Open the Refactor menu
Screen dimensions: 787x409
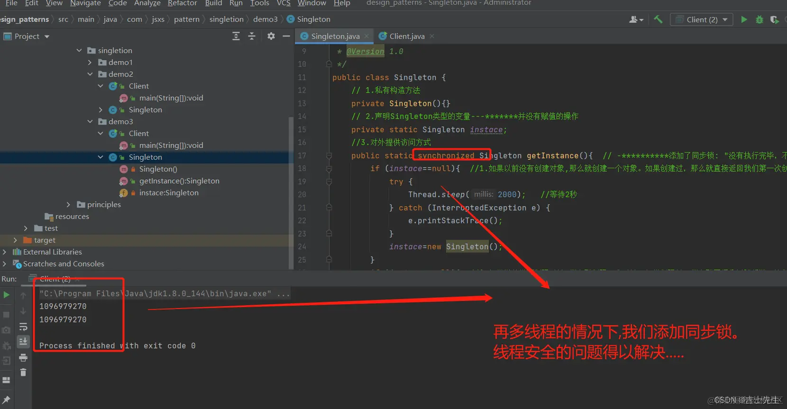[182, 3]
